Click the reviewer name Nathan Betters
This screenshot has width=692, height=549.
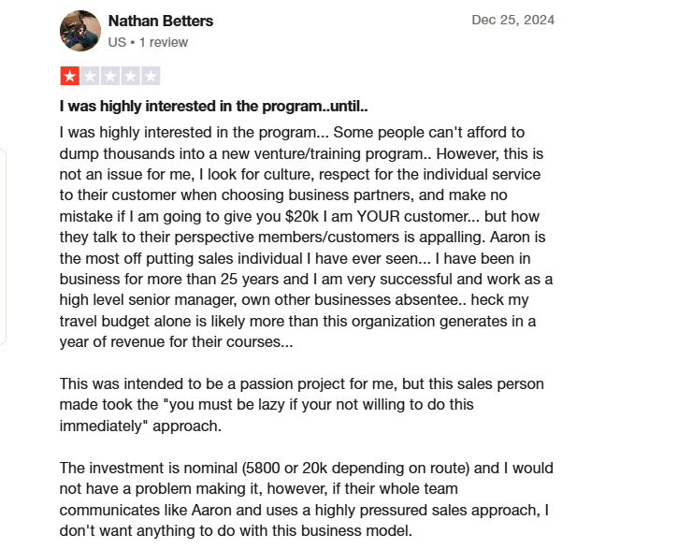[161, 21]
